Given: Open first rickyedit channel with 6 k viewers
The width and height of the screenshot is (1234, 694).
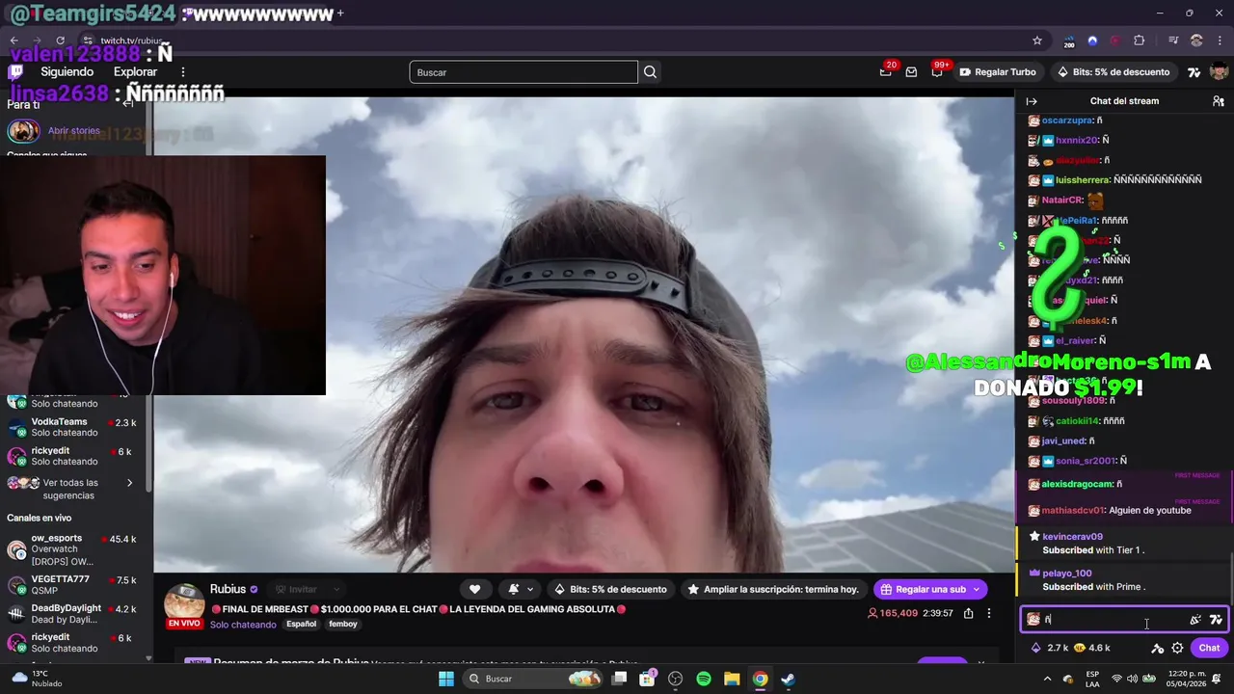Looking at the screenshot, I should point(75,457).
